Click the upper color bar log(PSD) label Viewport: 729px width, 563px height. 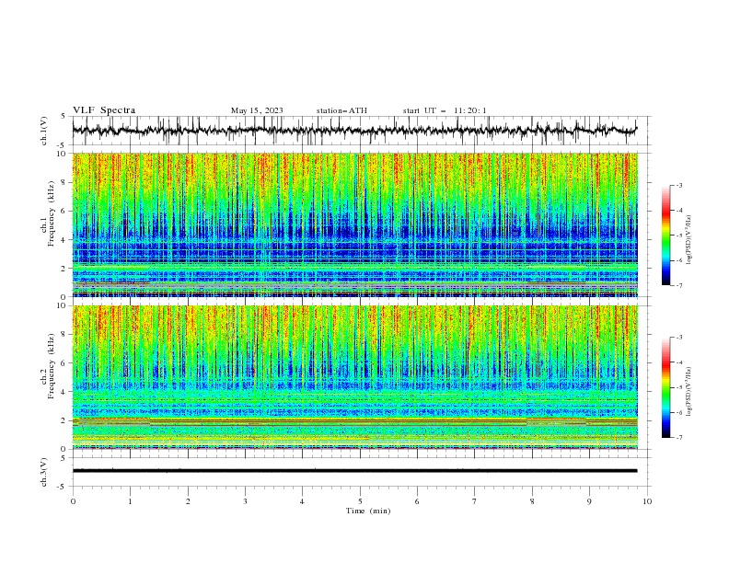click(689, 240)
